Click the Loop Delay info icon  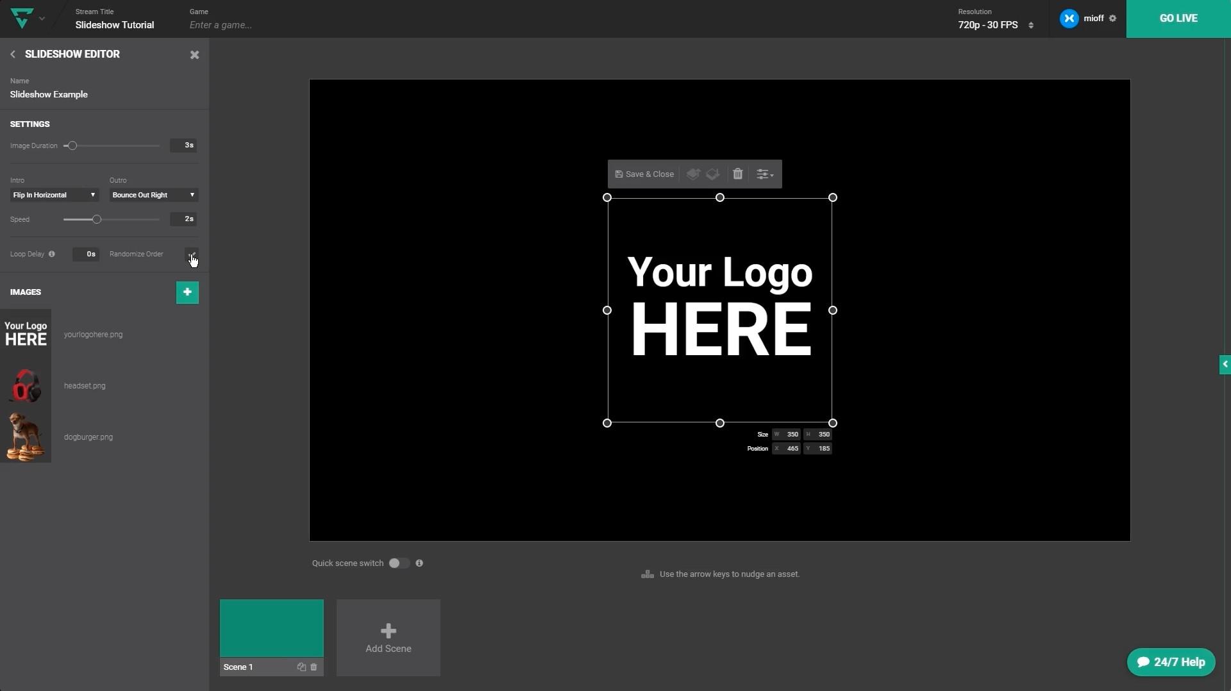(52, 254)
